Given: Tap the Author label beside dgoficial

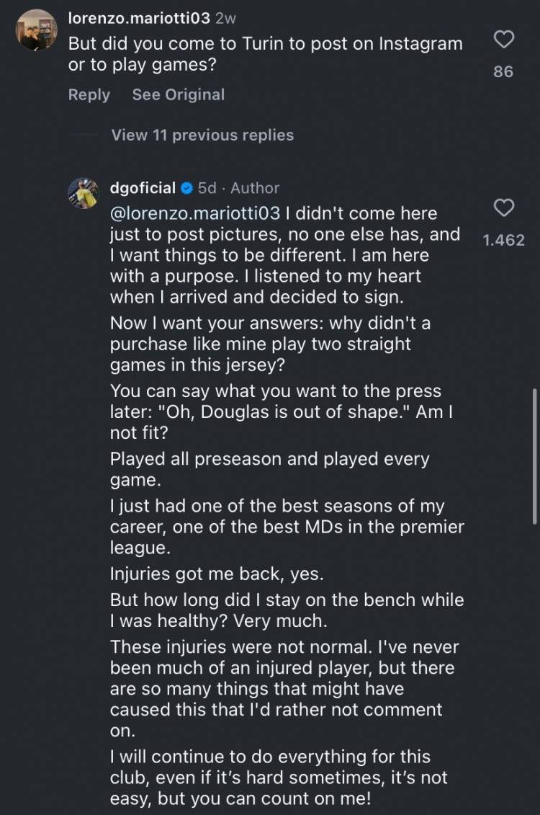Looking at the screenshot, I should coord(255,188).
